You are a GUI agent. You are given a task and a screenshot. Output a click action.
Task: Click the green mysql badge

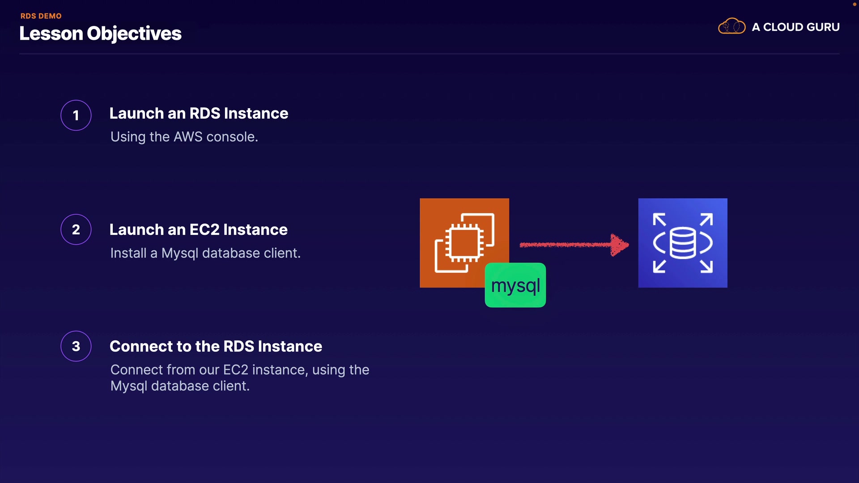(515, 285)
